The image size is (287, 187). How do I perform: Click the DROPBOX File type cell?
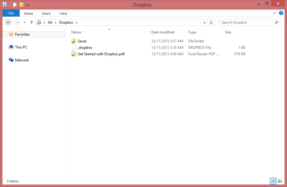click(x=200, y=47)
